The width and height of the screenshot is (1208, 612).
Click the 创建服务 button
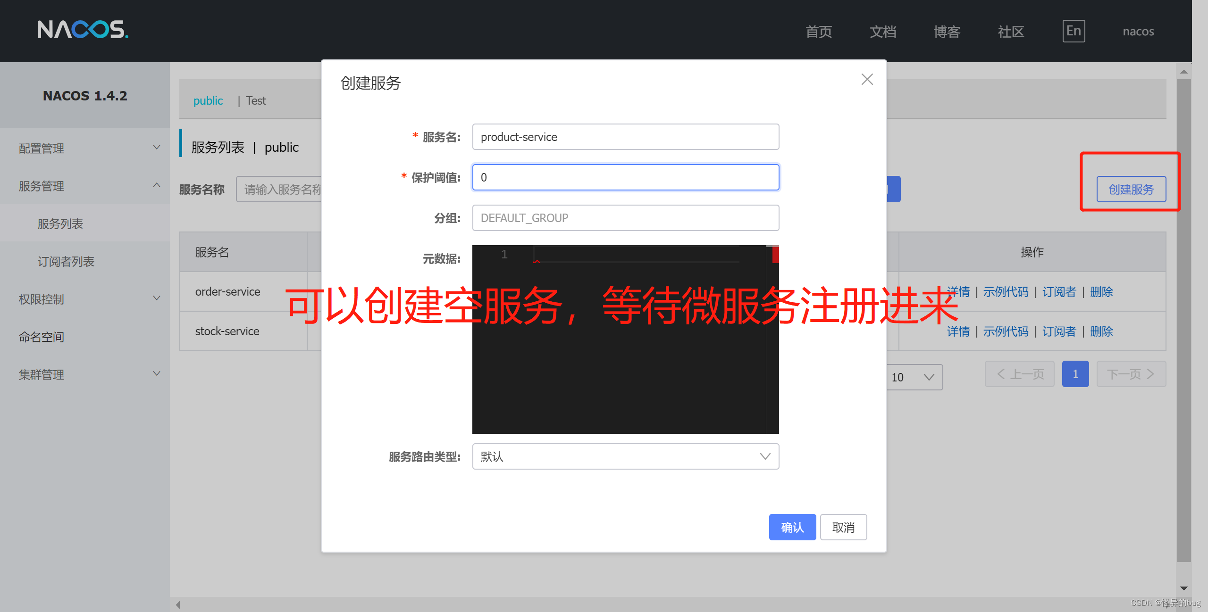click(x=1131, y=189)
